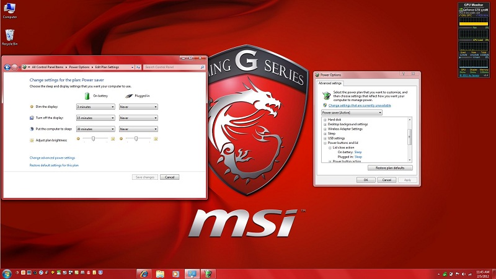Image resolution: width=496 pixels, height=279 pixels.
Task: Click Power Options in the breadcrumb
Action: pos(79,67)
